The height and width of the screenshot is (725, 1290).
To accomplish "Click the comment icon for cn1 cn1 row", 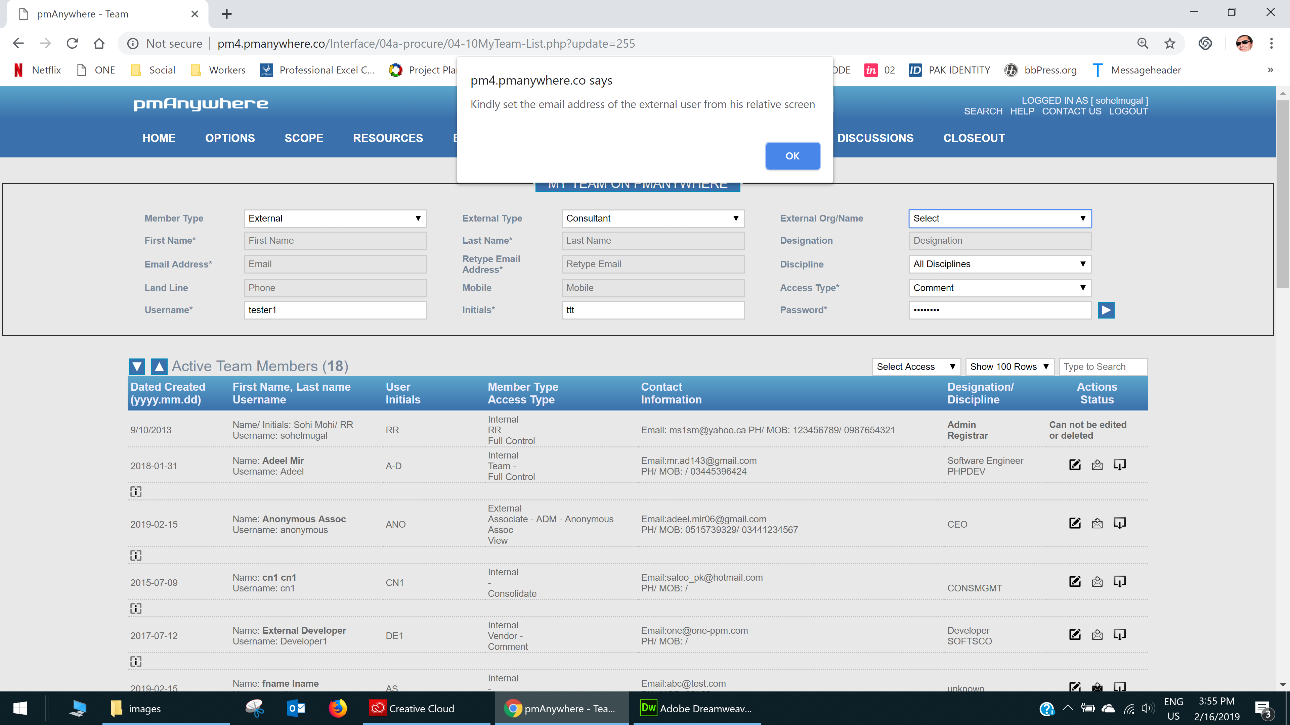I will 1119,581.
